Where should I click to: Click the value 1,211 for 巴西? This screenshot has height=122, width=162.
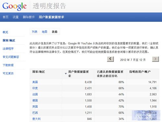pyautogui.click(x=88, y=113)
